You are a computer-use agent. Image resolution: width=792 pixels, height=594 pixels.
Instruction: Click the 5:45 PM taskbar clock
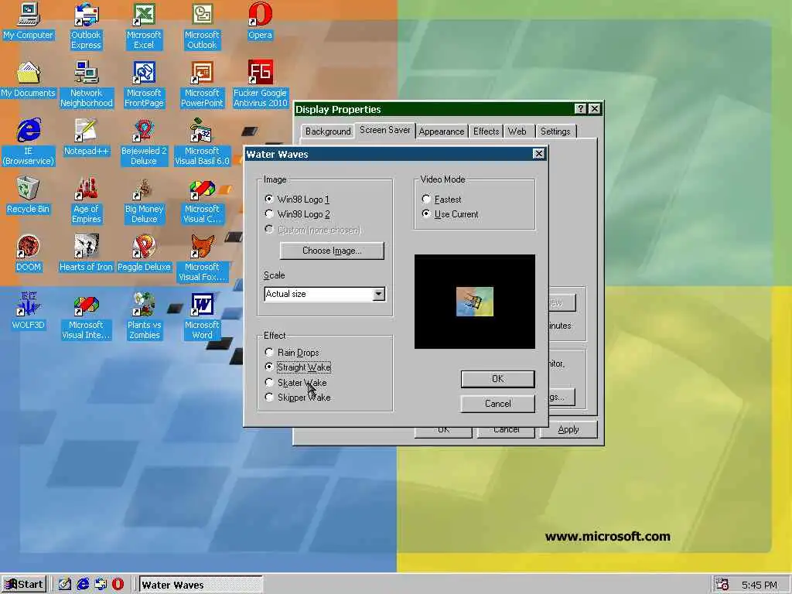[x=760, y=585]
